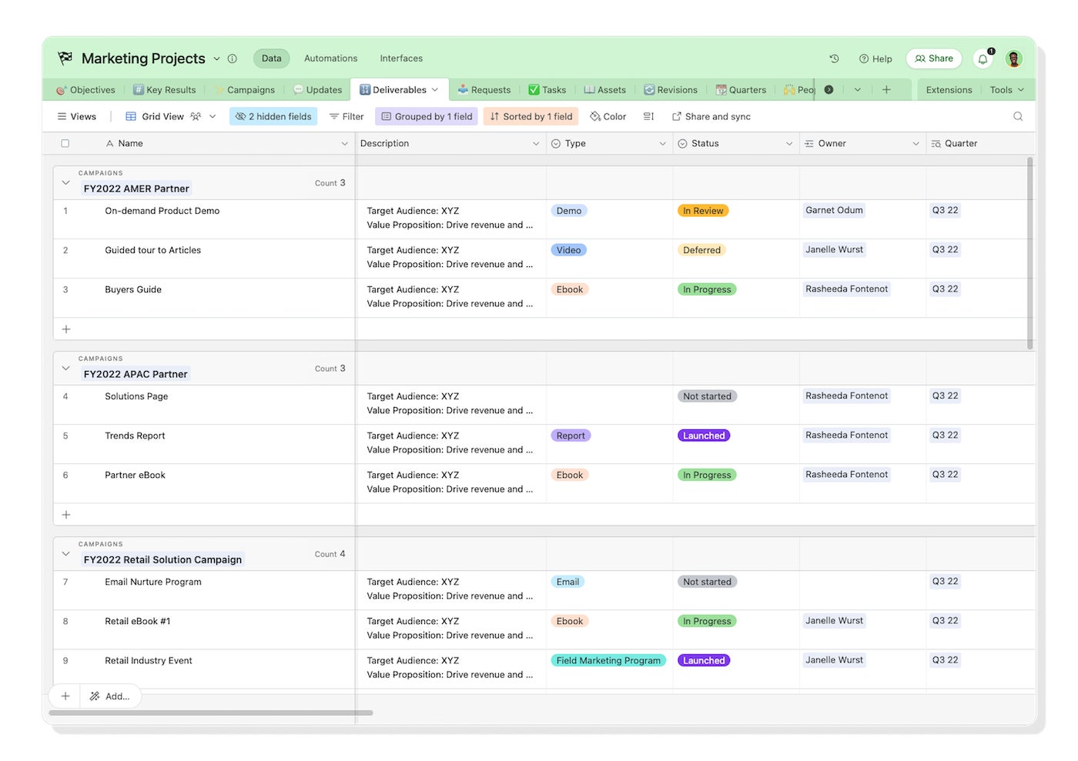
Task: Open Assets table tab
Action: [x=605, y=90]
